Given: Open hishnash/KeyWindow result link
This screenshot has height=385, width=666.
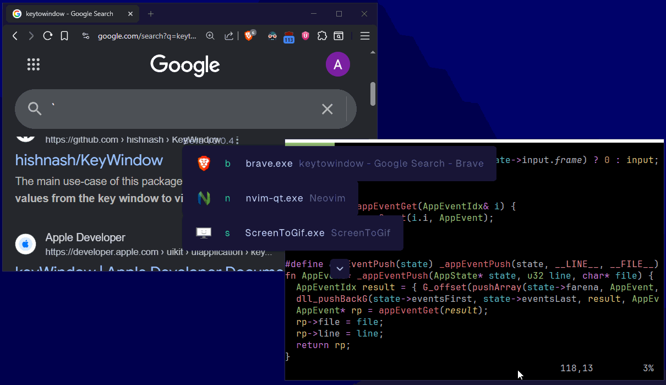Looking at the screenshot, I should point(89,160).
